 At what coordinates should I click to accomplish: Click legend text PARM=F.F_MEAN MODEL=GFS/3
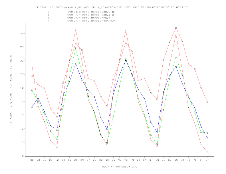tap(88, 18)
